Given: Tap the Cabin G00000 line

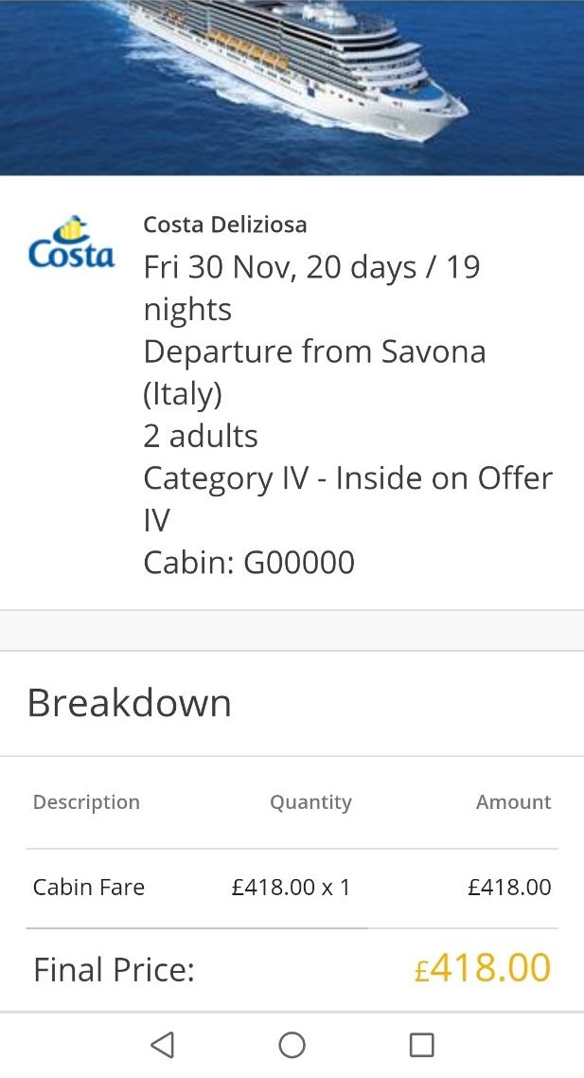Looking at the screenshot, I should (249, 563).
